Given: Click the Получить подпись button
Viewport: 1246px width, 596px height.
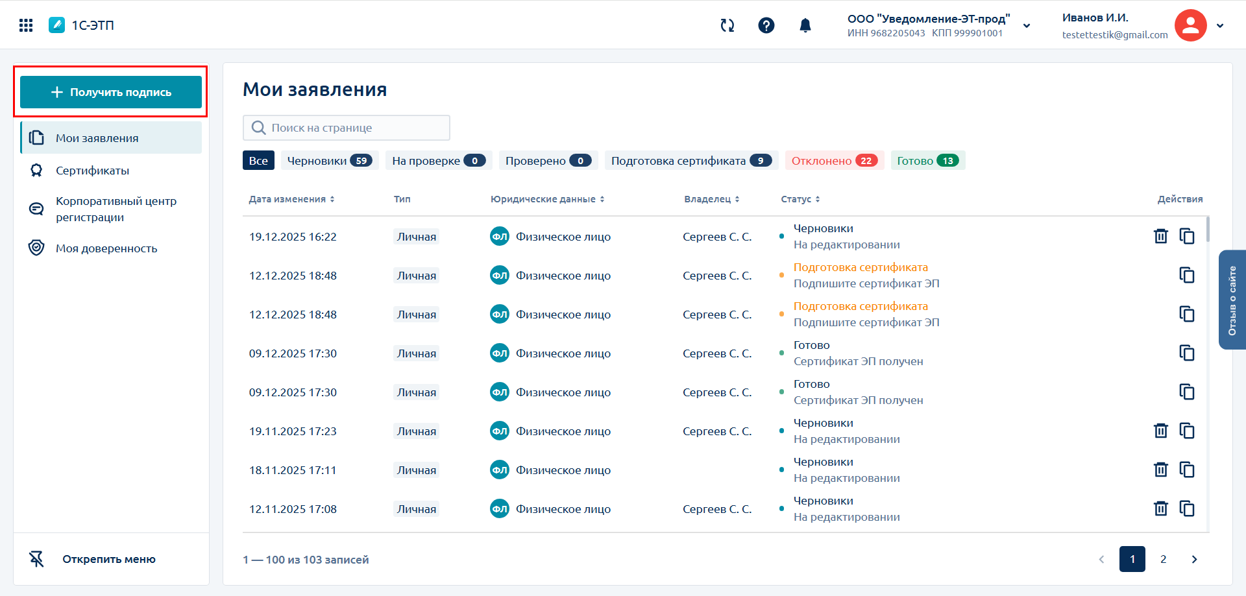Looking at the screenshot, I should click(x=111, y=92).
